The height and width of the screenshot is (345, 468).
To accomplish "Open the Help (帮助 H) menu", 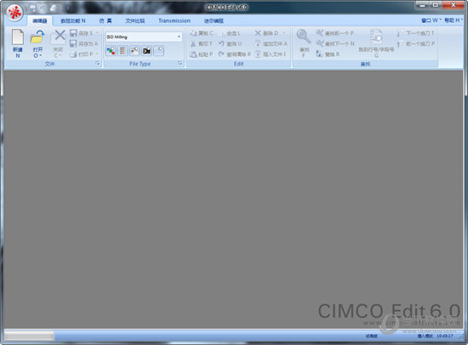I will 454,20.
